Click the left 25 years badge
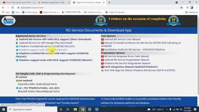199x112 pixels. [x=101, y=21]
